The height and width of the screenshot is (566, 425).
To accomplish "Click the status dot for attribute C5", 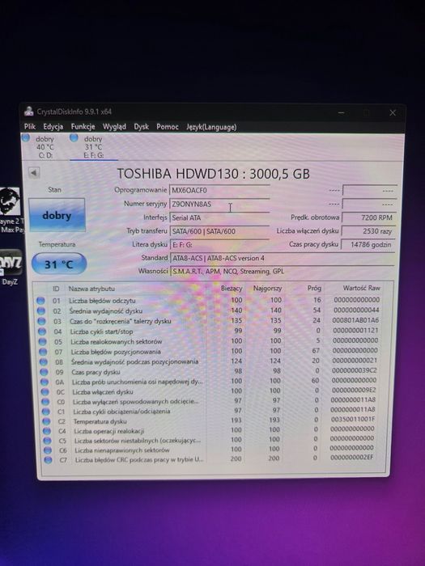I will (47, 441).
